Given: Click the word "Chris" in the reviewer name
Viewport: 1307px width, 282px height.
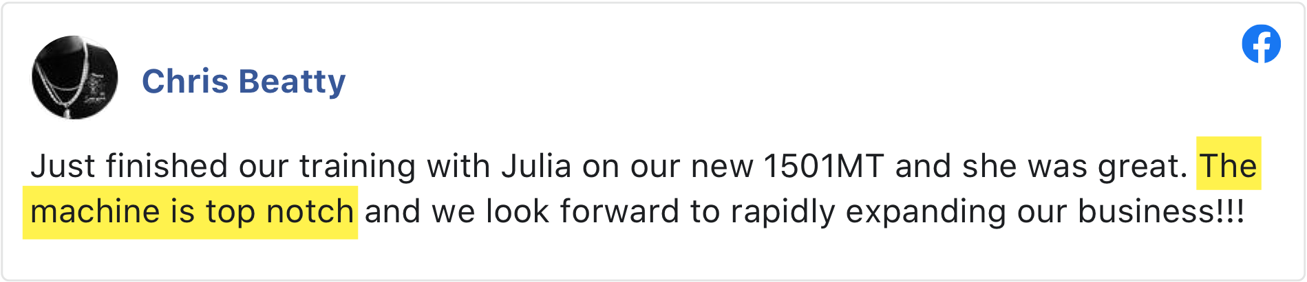Looking at the screenshot, I should (185, 81).
